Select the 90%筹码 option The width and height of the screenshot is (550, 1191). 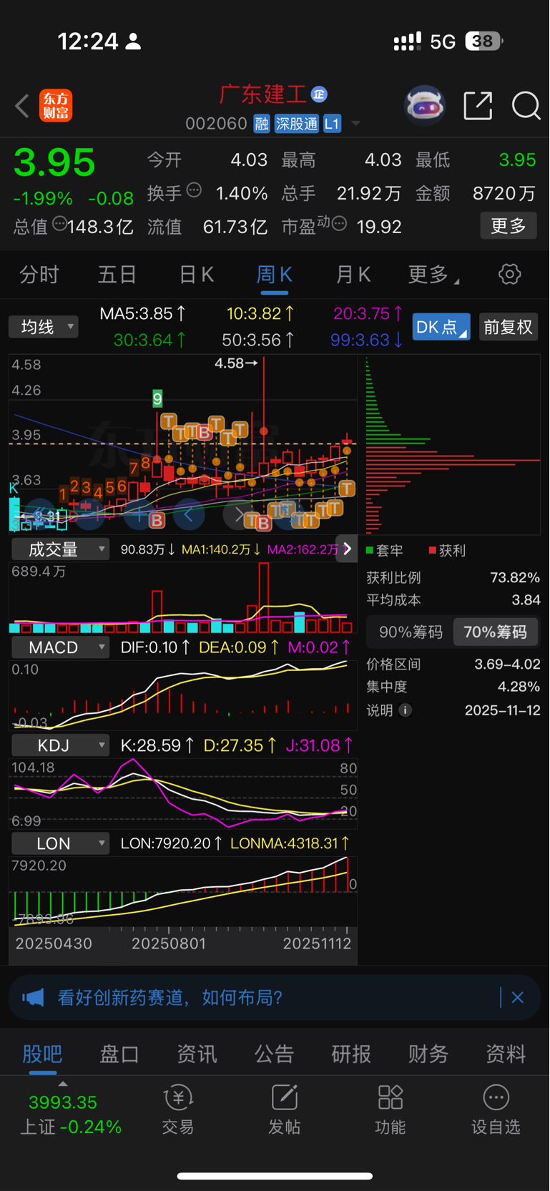click(x=411, y=632)
